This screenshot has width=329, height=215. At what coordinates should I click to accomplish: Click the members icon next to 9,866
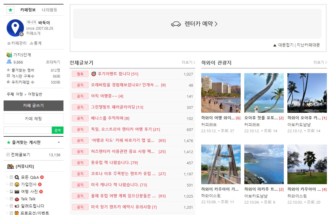9,62
